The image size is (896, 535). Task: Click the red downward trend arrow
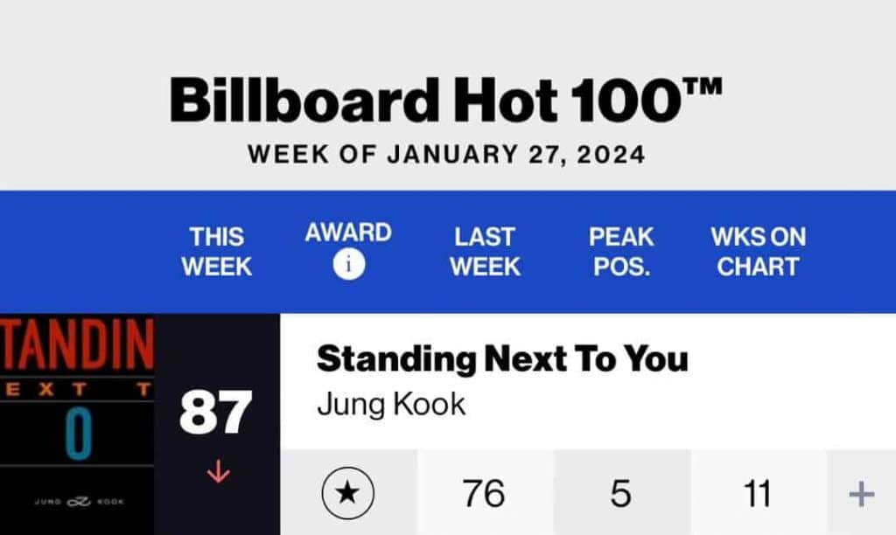(217, 472)
